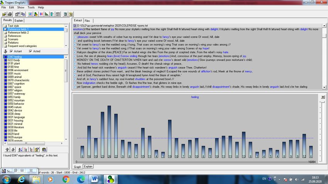Click the up arrow button below category list
Image resolution: width=328 pixels, height=184 pixels.
coord(7,150)
